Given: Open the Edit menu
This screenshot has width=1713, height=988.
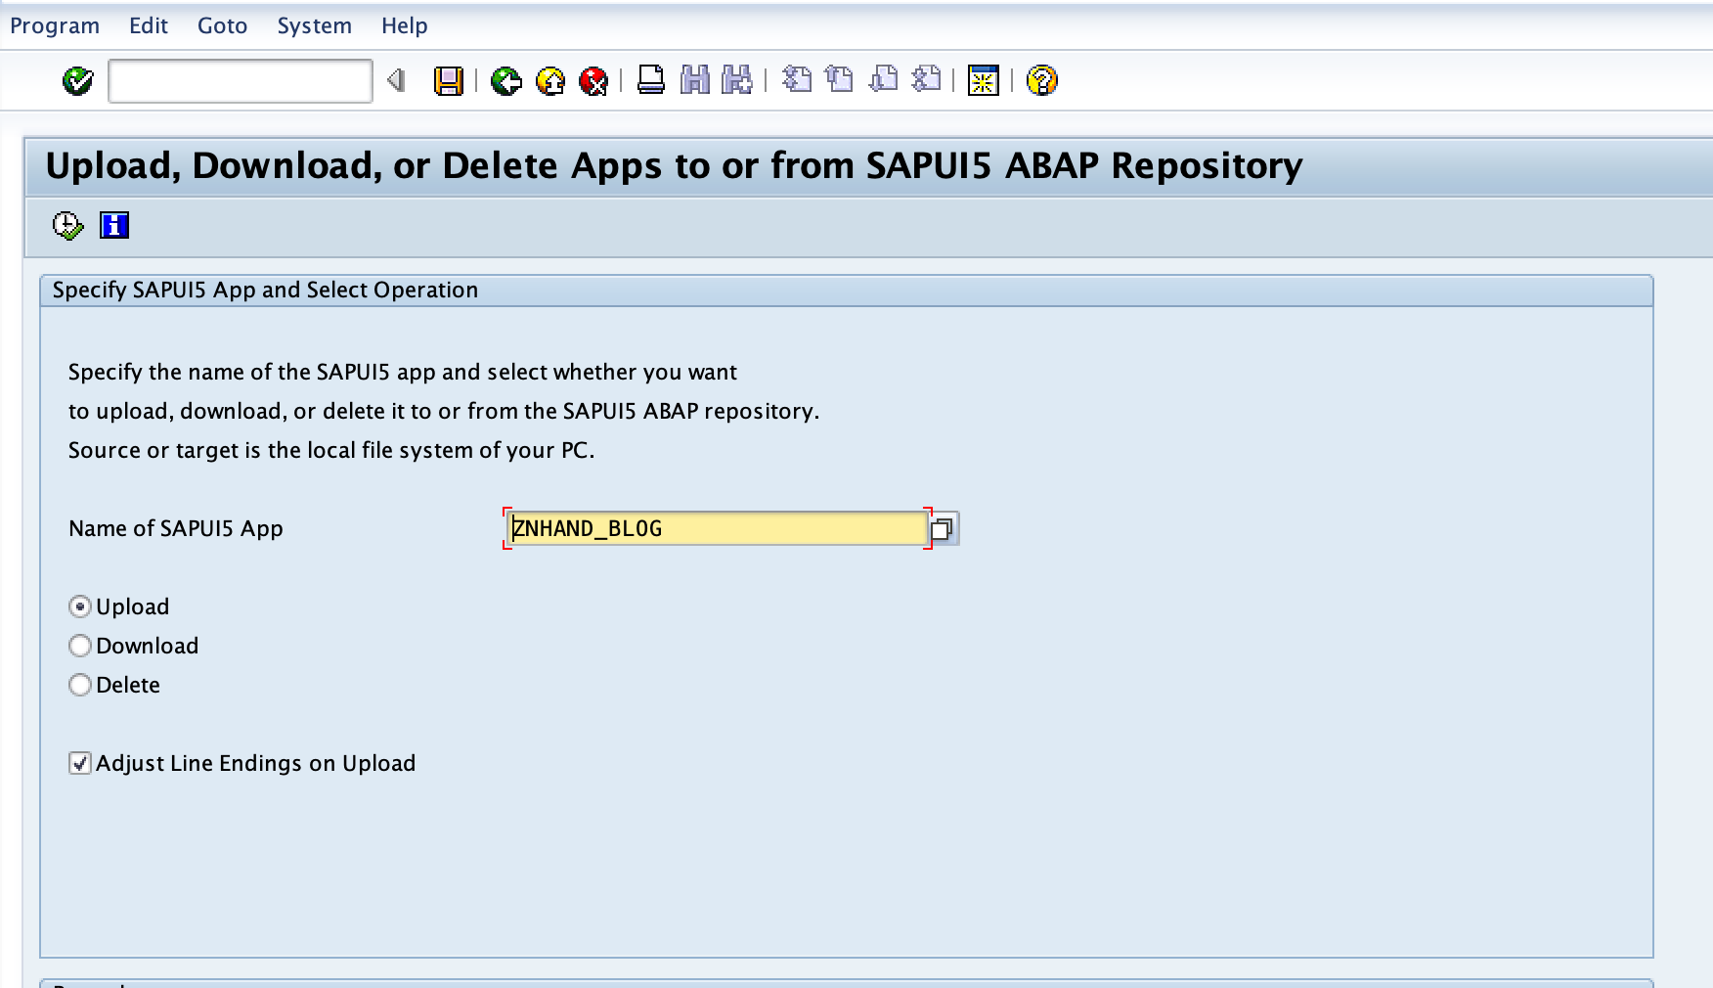Looking at the screenshot, I should 149,25.
